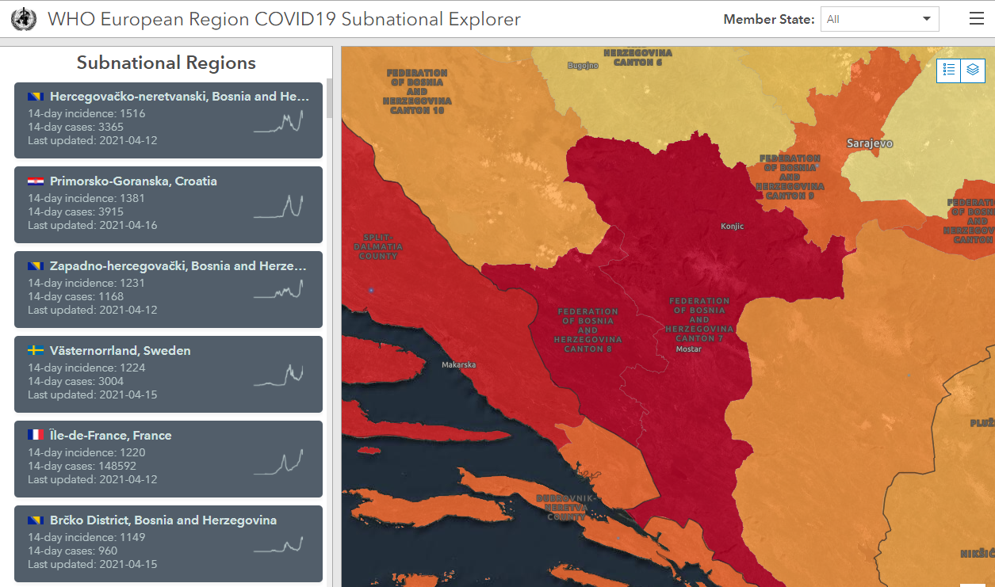Click Mostar city on the map

coord(688,349)
